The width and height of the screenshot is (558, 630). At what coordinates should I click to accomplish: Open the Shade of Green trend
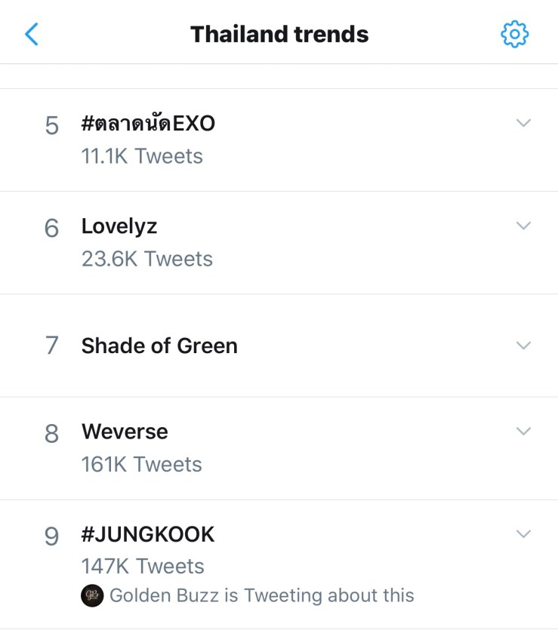159,346
